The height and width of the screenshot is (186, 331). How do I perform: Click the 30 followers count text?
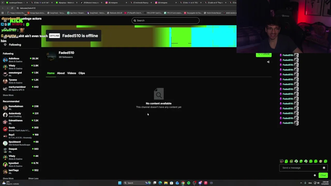[66, 57]
